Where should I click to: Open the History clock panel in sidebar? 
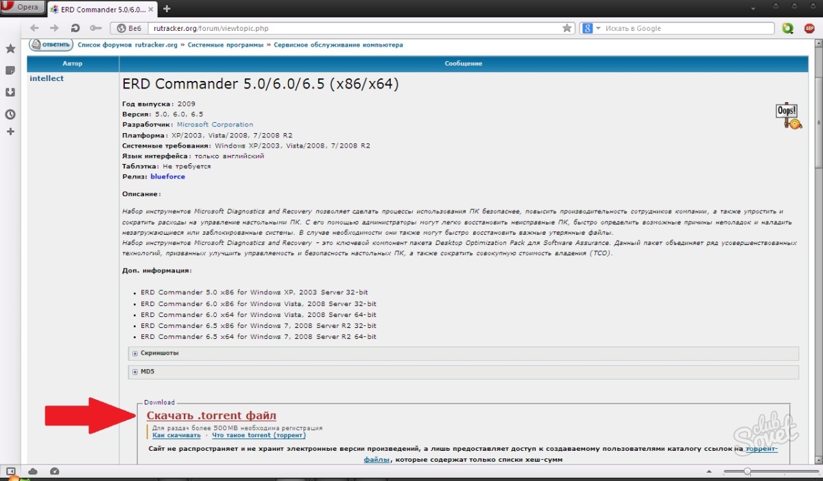click(x=10, y=115)
